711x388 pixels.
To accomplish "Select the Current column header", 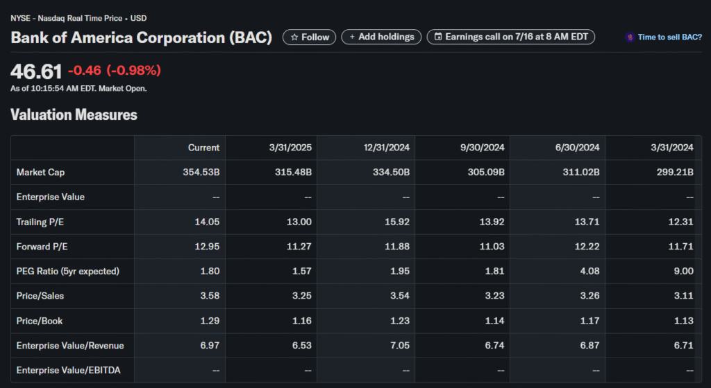I will point(203,148).
